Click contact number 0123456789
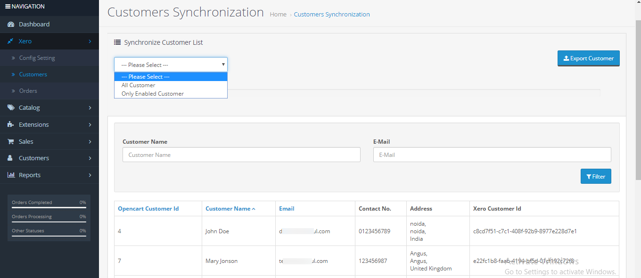The width and height of the screenshot is (641, 278). 374,231
